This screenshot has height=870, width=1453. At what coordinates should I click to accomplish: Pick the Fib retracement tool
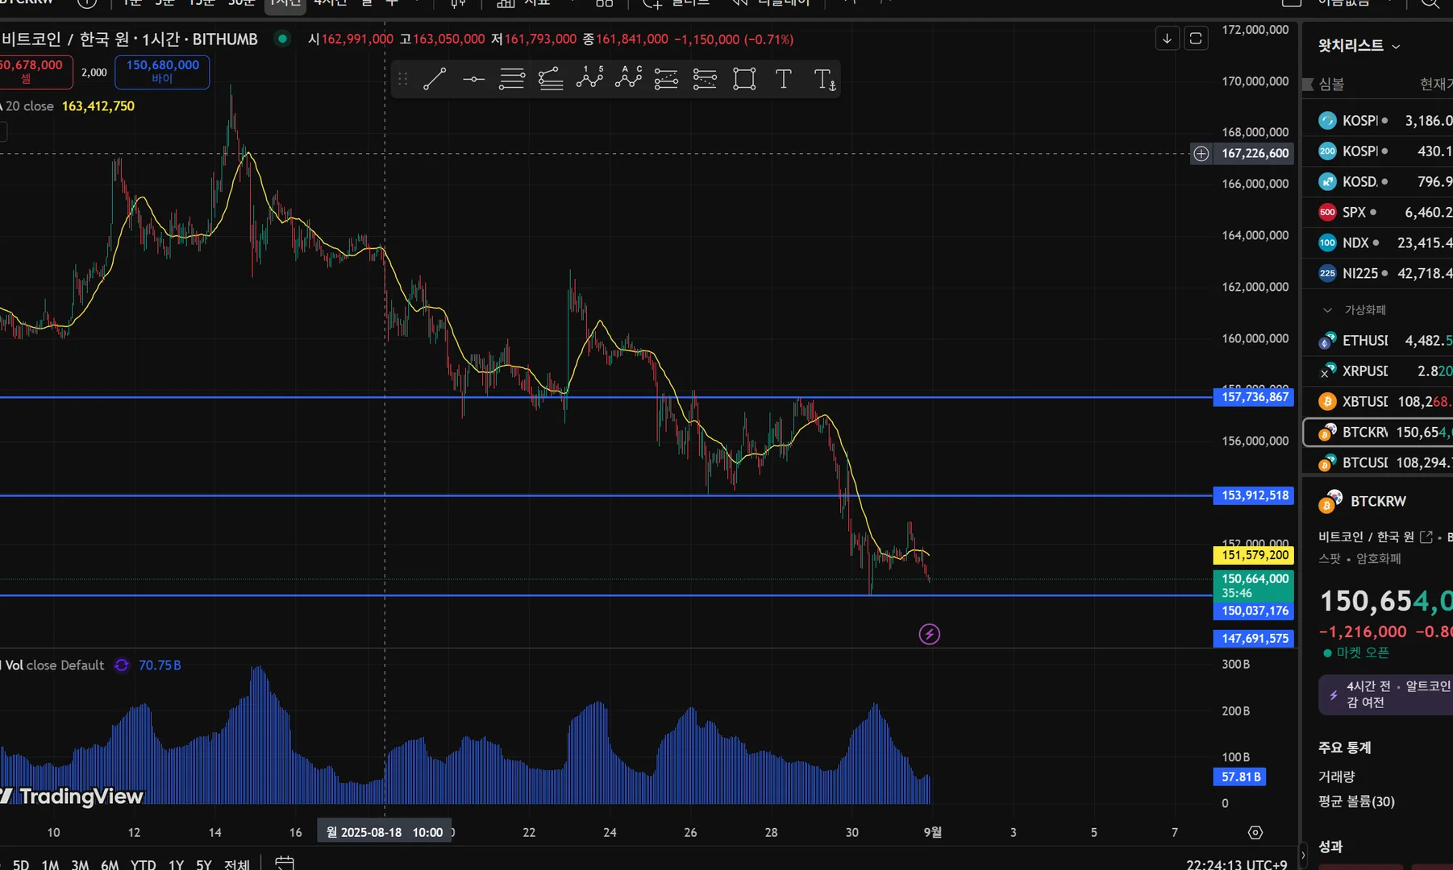(512, 79)
